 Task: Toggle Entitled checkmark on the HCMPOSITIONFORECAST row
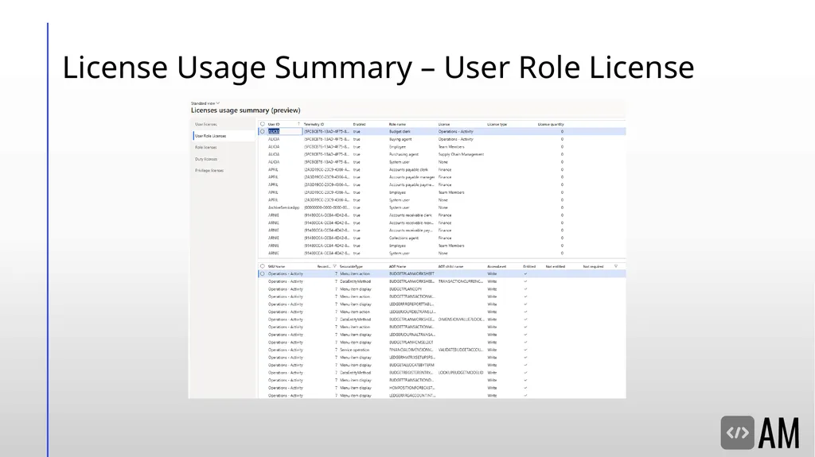point(525,388)
